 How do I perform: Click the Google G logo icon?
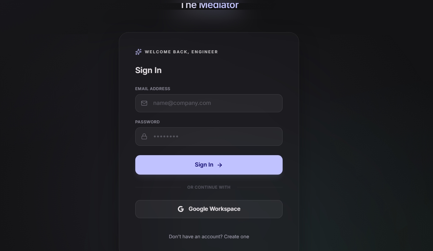(181, 209)
